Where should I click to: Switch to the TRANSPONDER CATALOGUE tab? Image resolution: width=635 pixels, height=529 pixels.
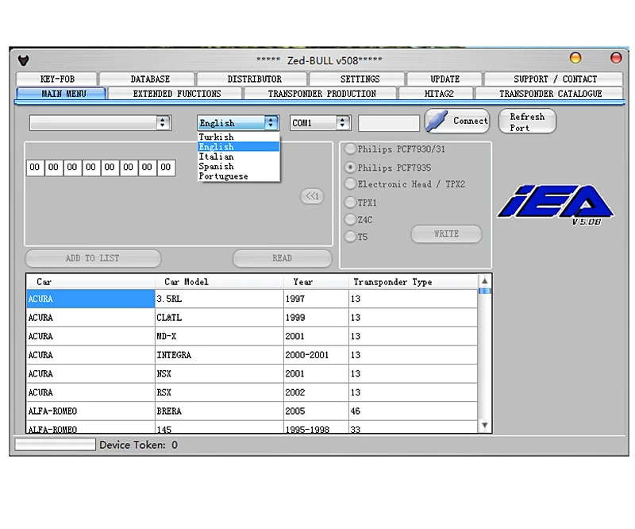tap(550, 94)
